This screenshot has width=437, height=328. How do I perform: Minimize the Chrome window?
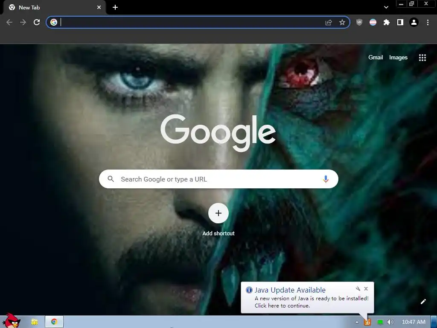pos(401,4)
